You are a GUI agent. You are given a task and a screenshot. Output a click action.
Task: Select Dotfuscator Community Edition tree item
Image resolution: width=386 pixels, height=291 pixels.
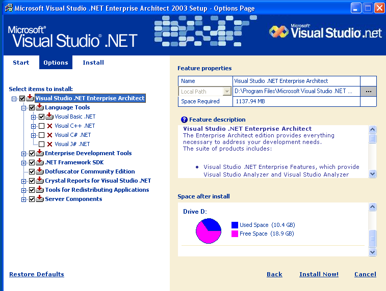[x=90, y=171]
